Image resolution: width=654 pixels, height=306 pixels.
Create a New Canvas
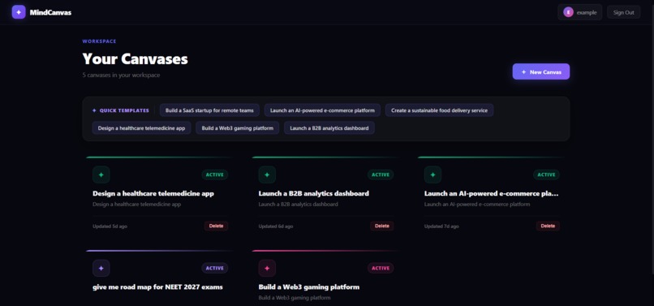[x=541, y=71]
